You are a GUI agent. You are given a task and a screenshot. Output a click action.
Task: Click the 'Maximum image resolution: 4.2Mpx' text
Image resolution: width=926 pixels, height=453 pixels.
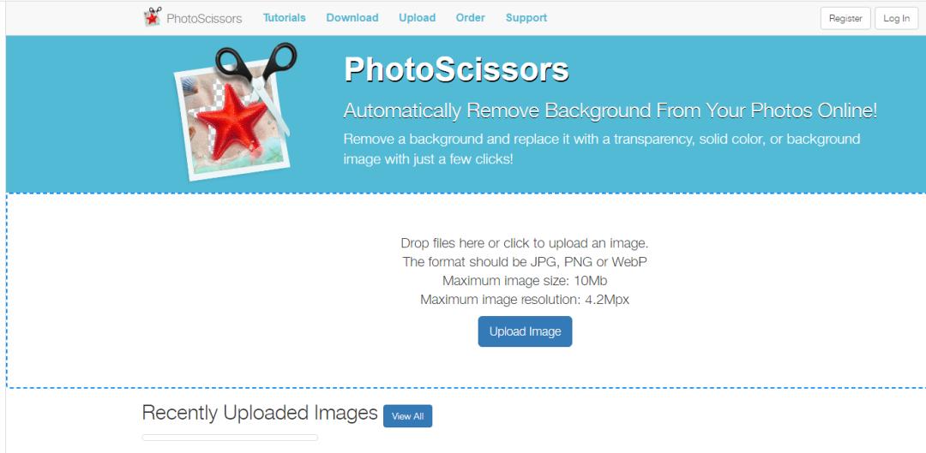[x=525, y=300]
